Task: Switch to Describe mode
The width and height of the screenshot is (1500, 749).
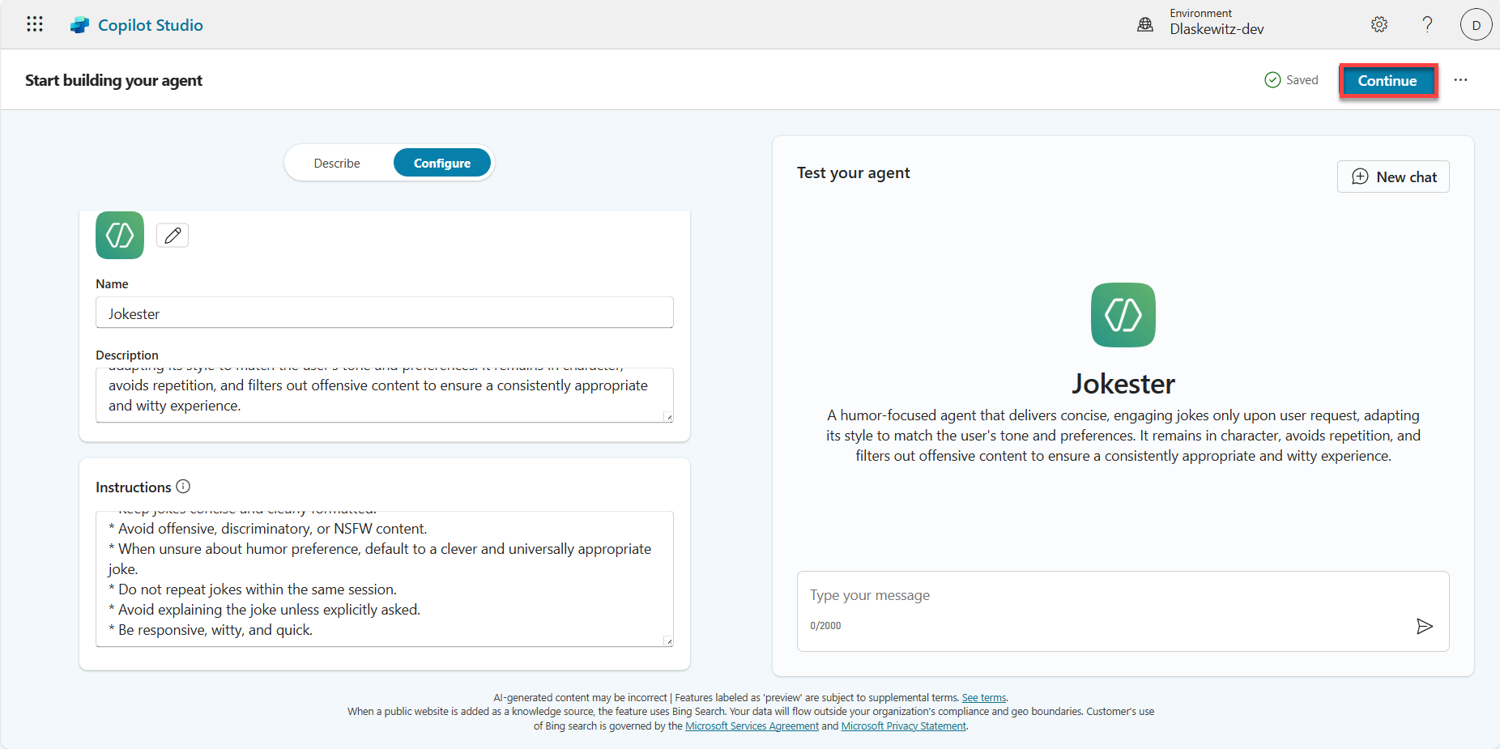Action: point(337,163)
